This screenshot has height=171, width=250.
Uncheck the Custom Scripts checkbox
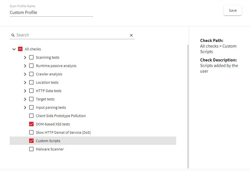[31, 141]
